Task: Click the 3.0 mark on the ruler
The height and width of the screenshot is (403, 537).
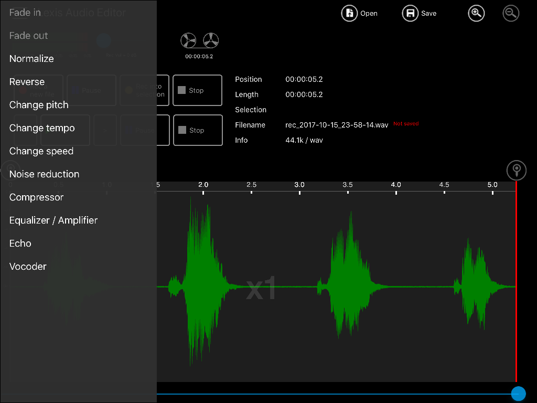Action: pos(299,185)
